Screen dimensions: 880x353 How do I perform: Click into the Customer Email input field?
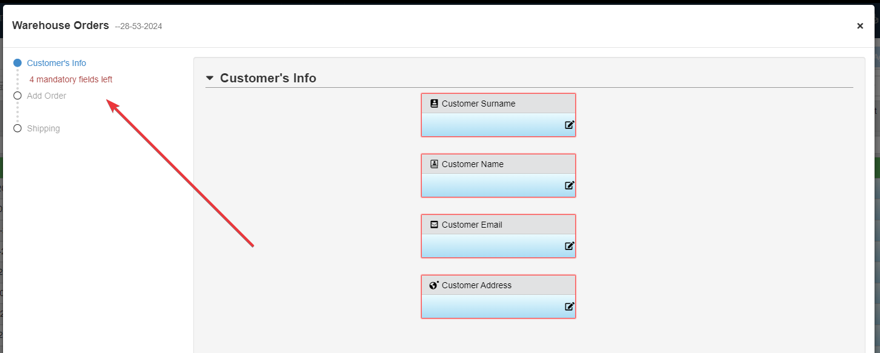pos(492,246)
